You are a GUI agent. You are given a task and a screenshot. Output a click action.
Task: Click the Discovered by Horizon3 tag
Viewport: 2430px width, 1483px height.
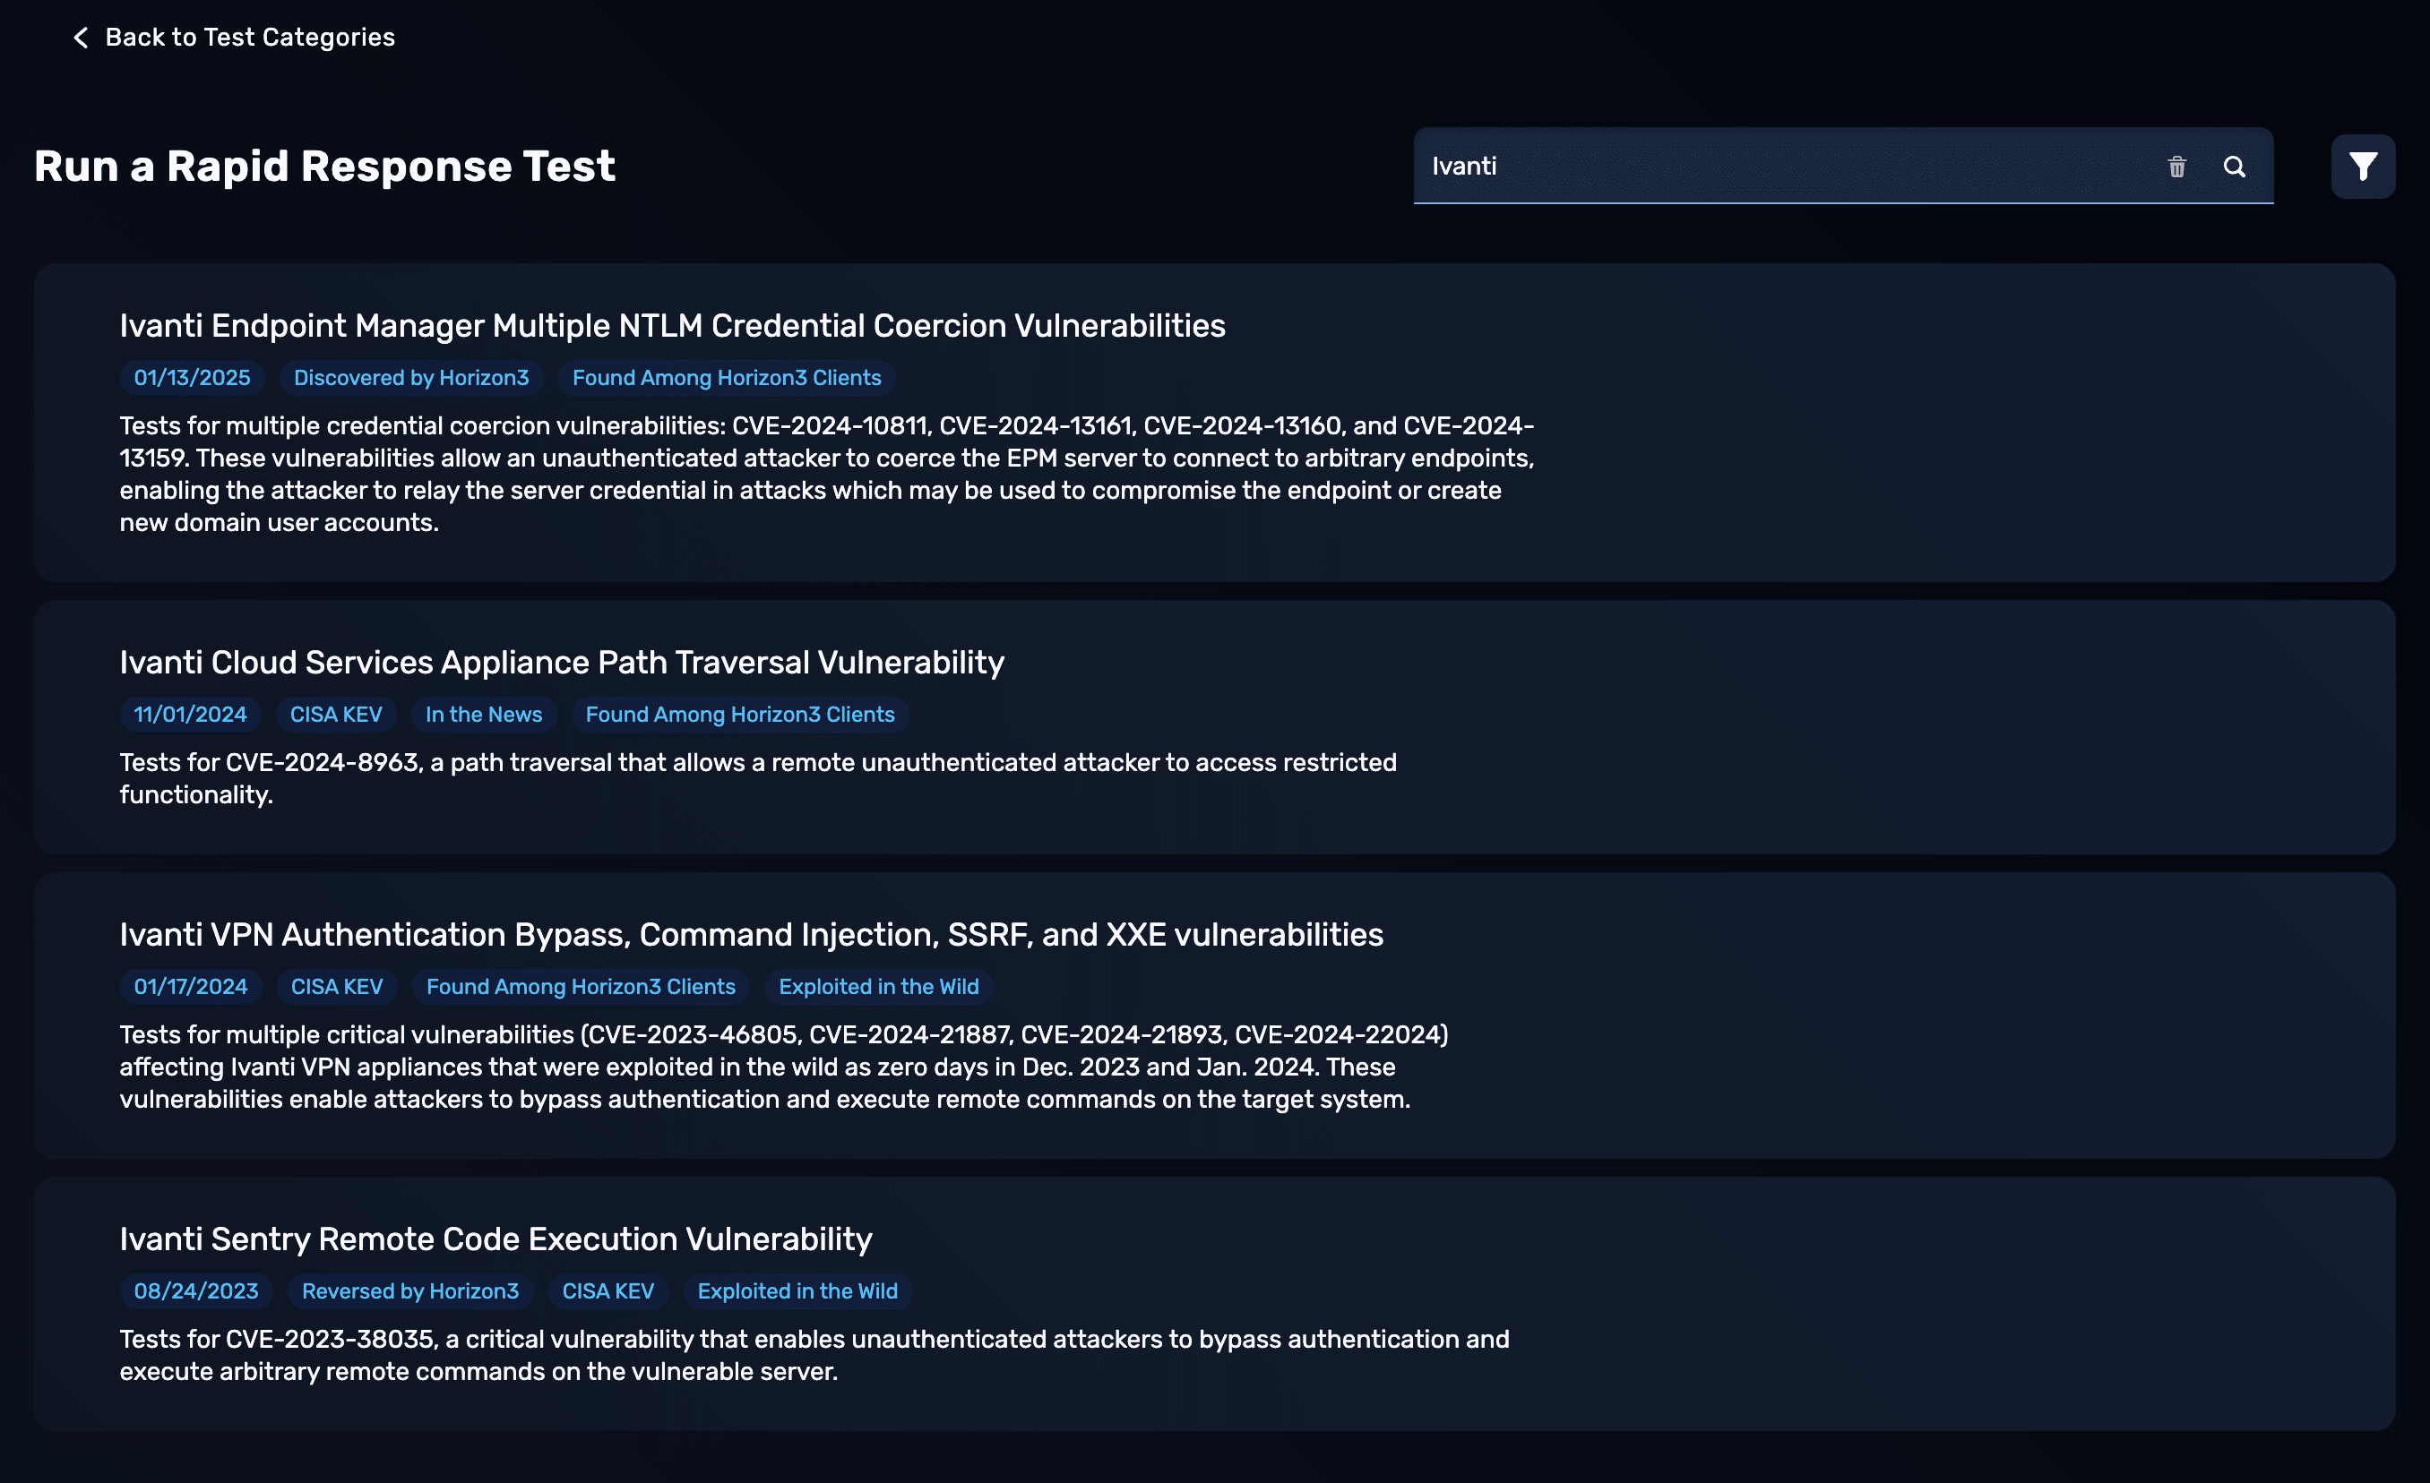pyautogui.click(x=411, y=379)
